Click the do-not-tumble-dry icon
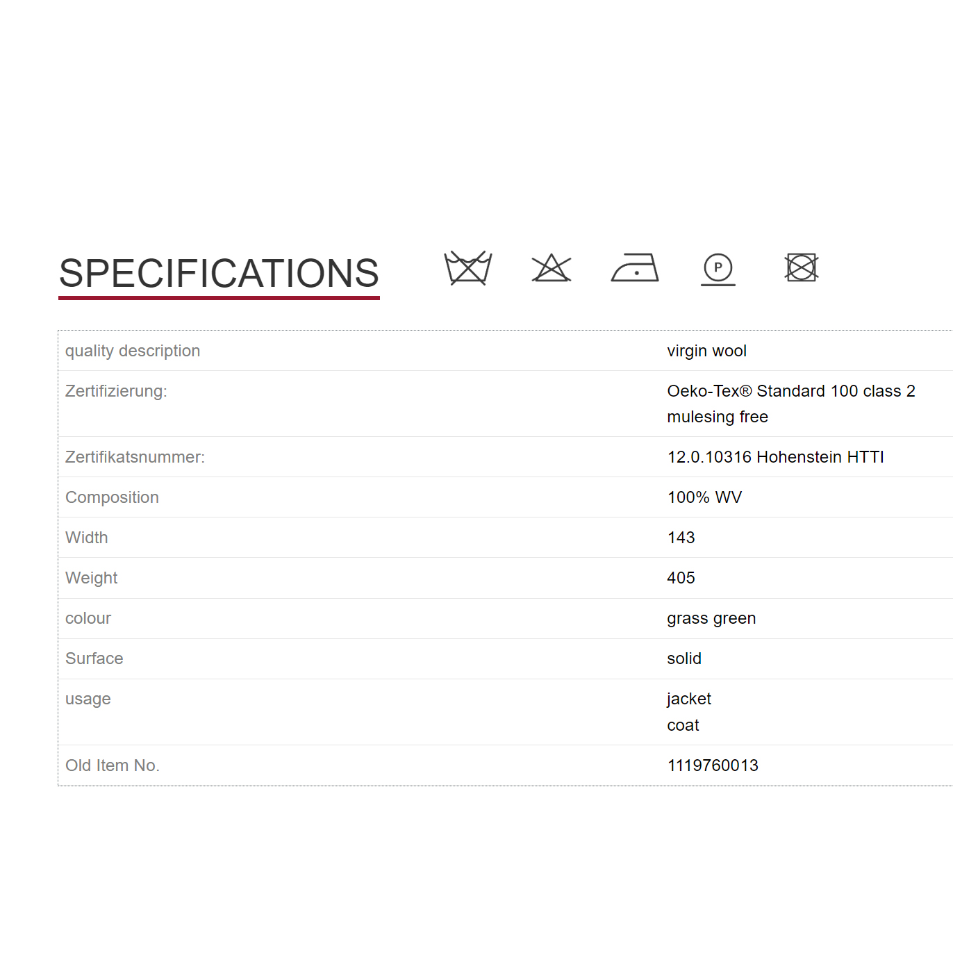The height and width of the screenshot is (953, 953). coord(802,268)
